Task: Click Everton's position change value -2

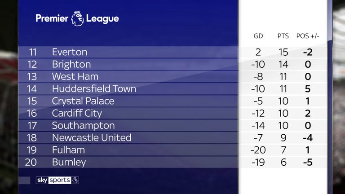Action: (x=308, y=52)
